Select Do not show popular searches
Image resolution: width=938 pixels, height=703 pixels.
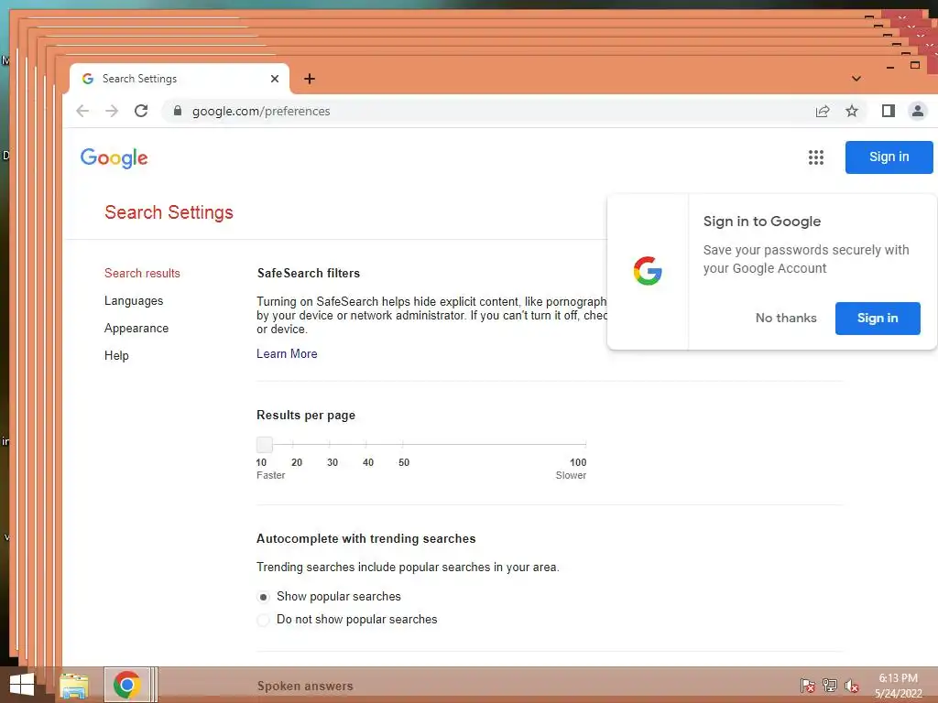click(x=263, y=620)
